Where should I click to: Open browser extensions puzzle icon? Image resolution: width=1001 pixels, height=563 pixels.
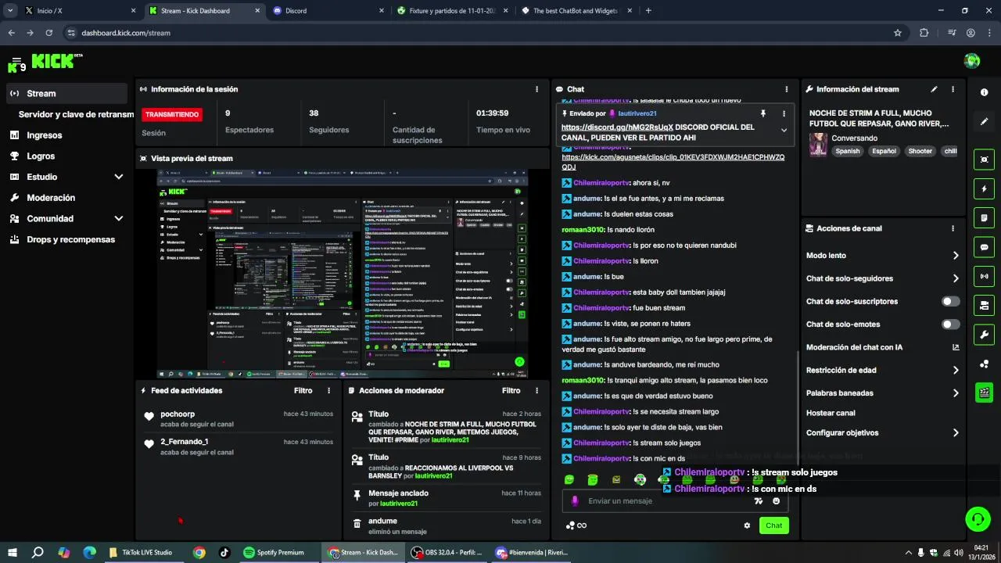coord(924,33)
